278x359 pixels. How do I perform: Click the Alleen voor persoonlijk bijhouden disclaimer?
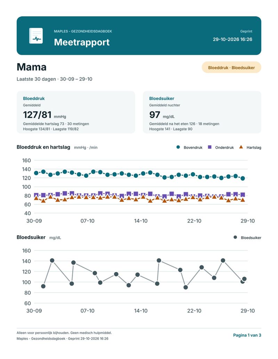point(64,333)
